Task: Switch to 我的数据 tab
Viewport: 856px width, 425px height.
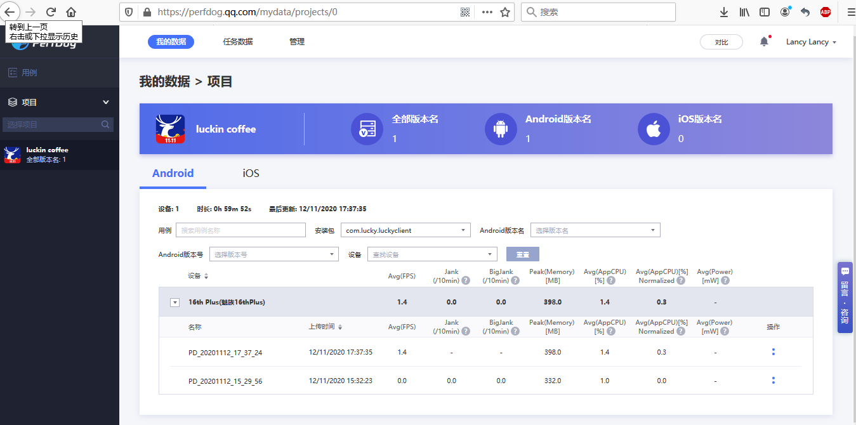Action: point(171,41)
